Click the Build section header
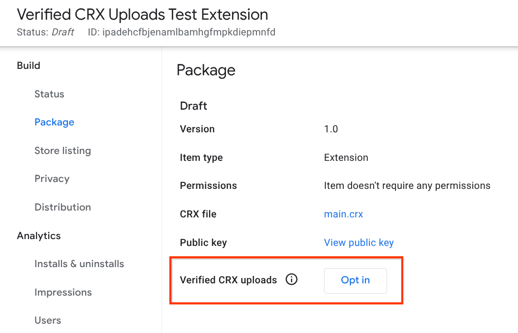 (x=29, y=65)
